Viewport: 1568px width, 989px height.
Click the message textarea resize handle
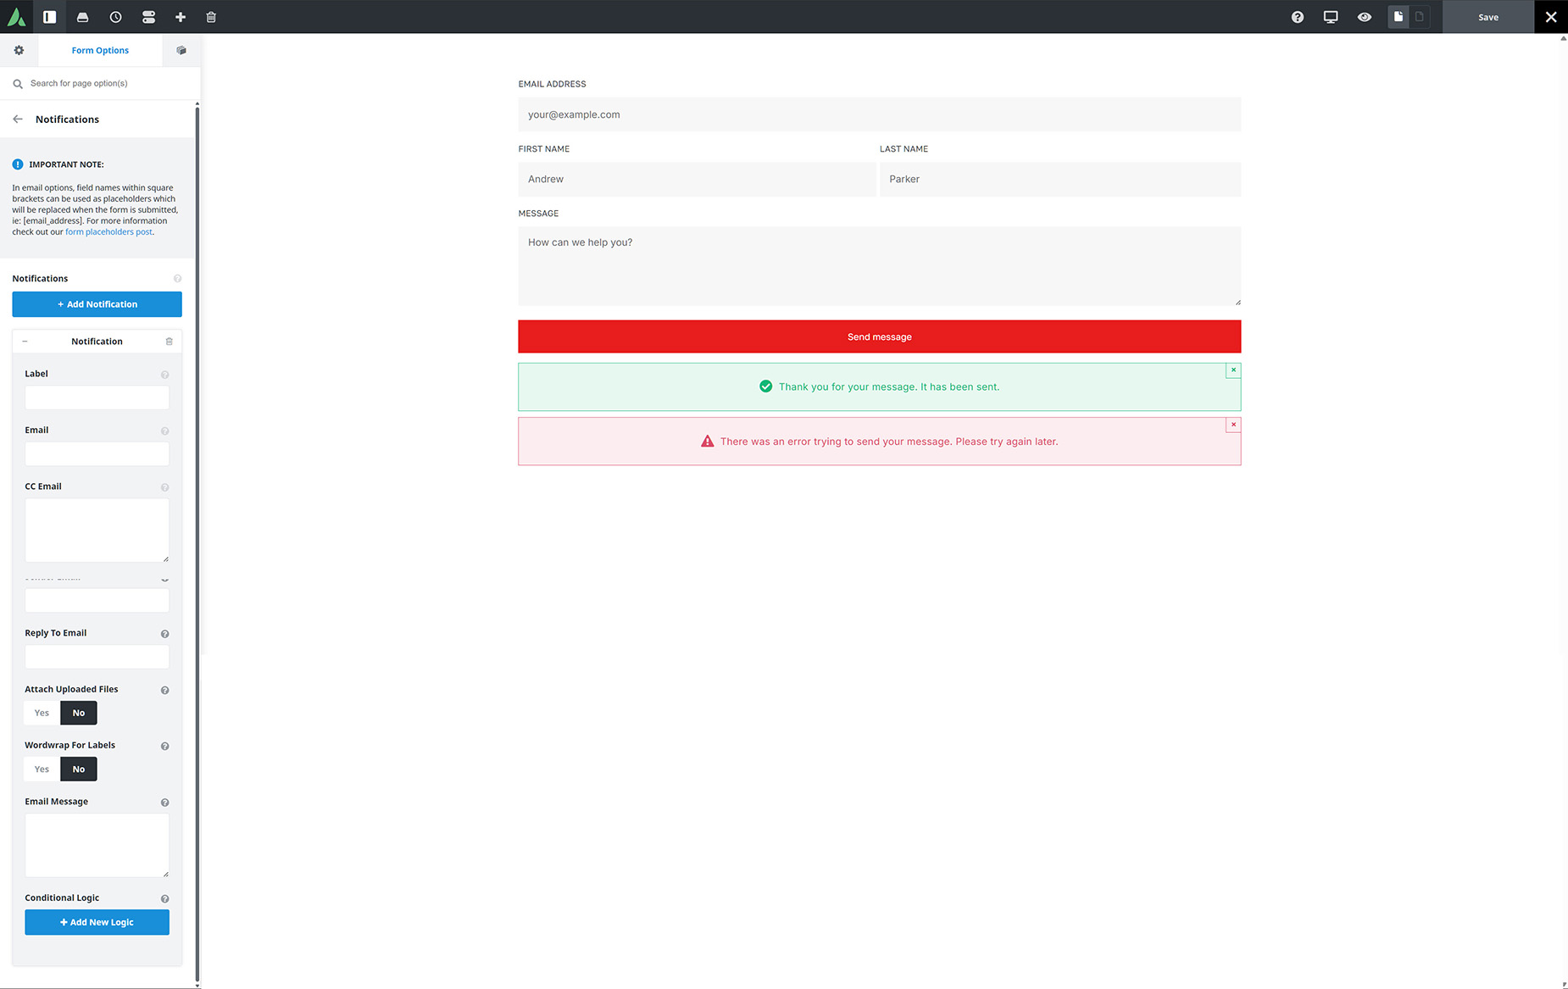coord(1237,302)
